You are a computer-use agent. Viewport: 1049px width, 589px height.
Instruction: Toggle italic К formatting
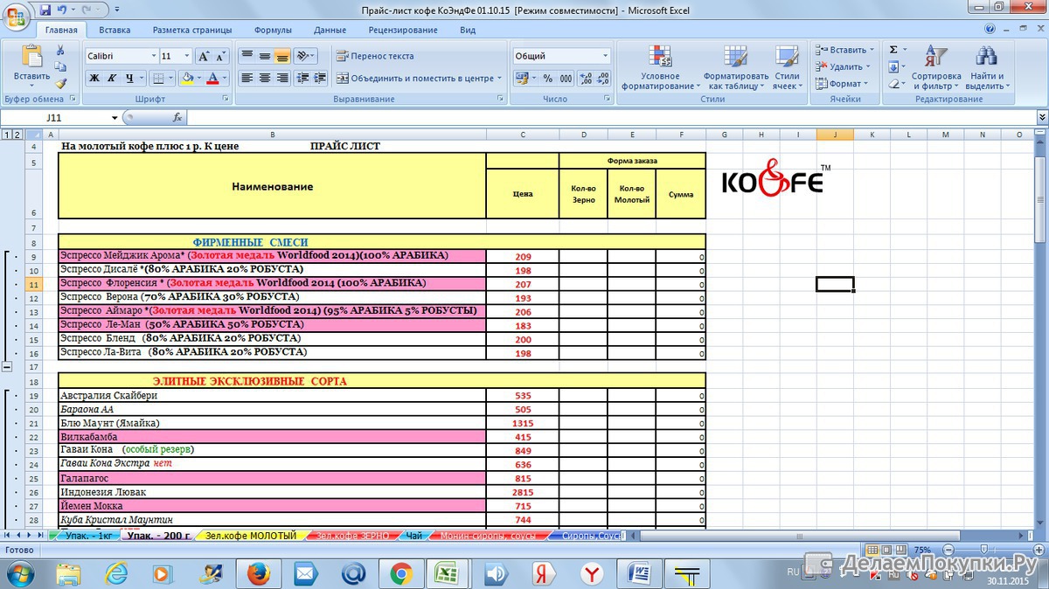[x=112, y=78]
